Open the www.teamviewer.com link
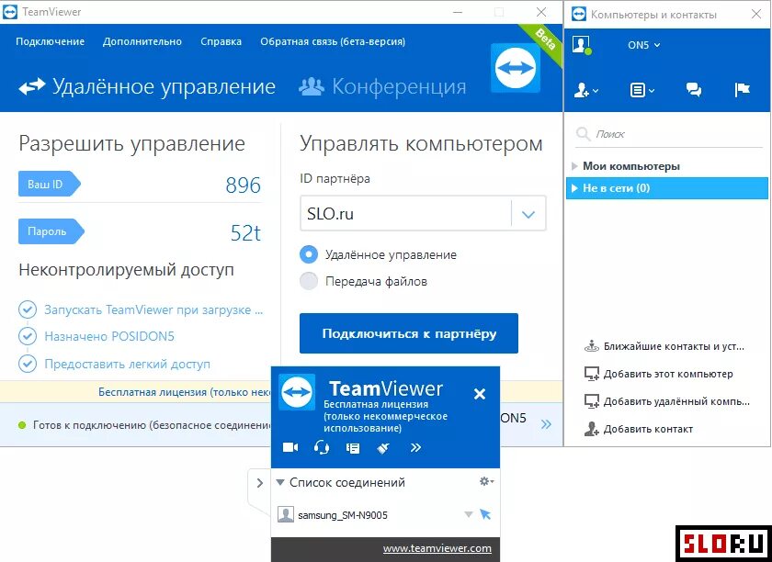Image resolution: width=772 pixels, height=562 pixels. 437,548
